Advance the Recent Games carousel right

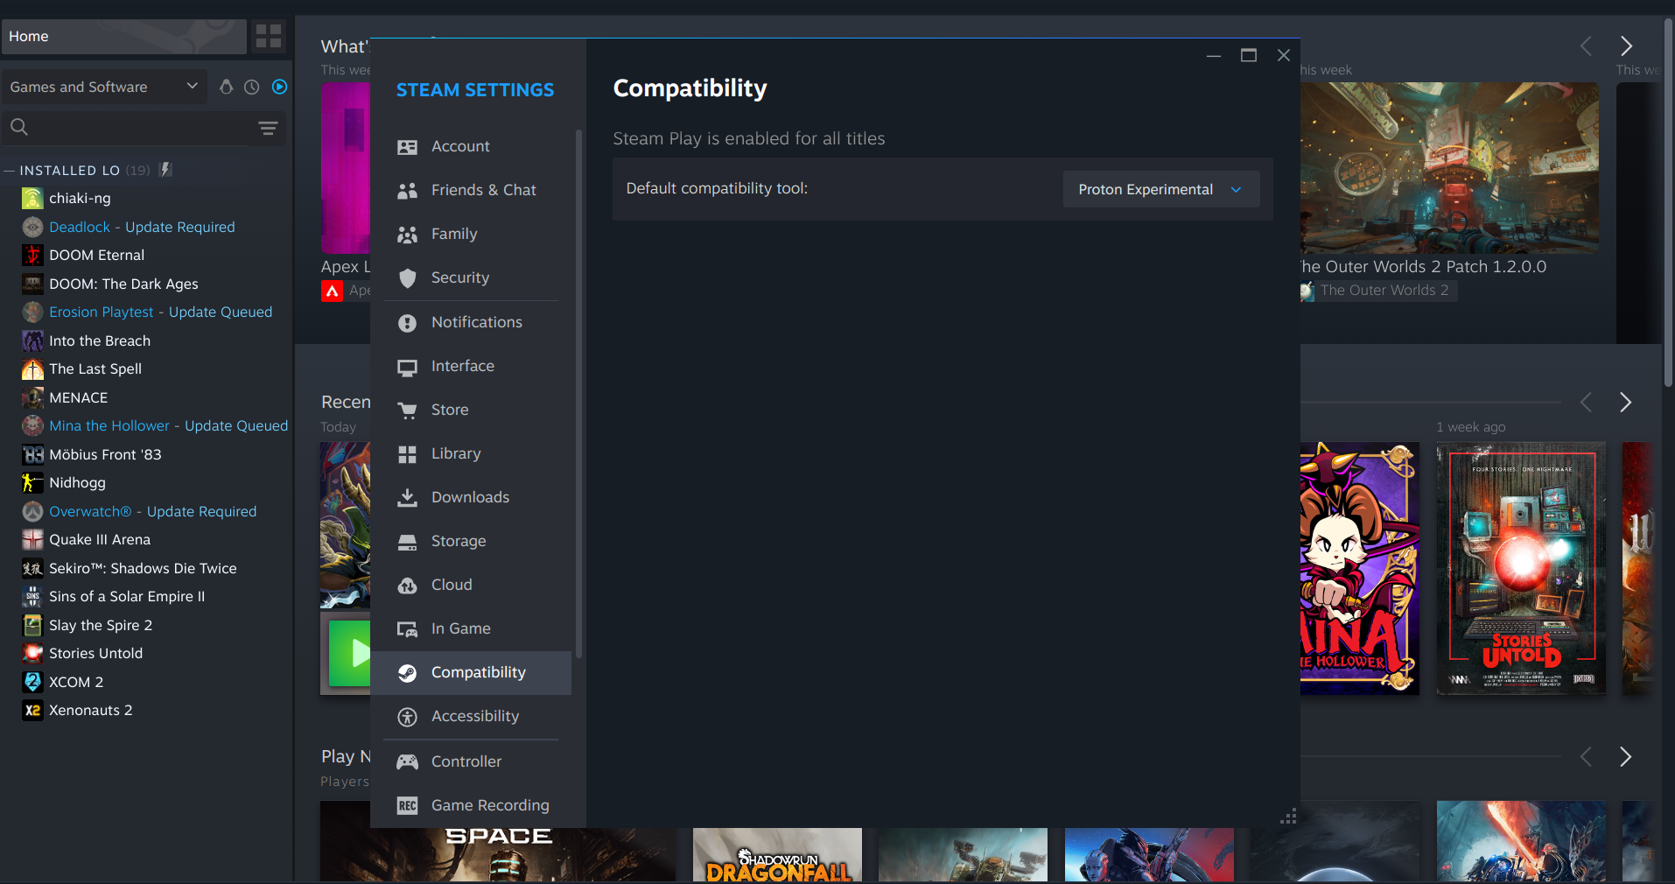(1626, 402)
